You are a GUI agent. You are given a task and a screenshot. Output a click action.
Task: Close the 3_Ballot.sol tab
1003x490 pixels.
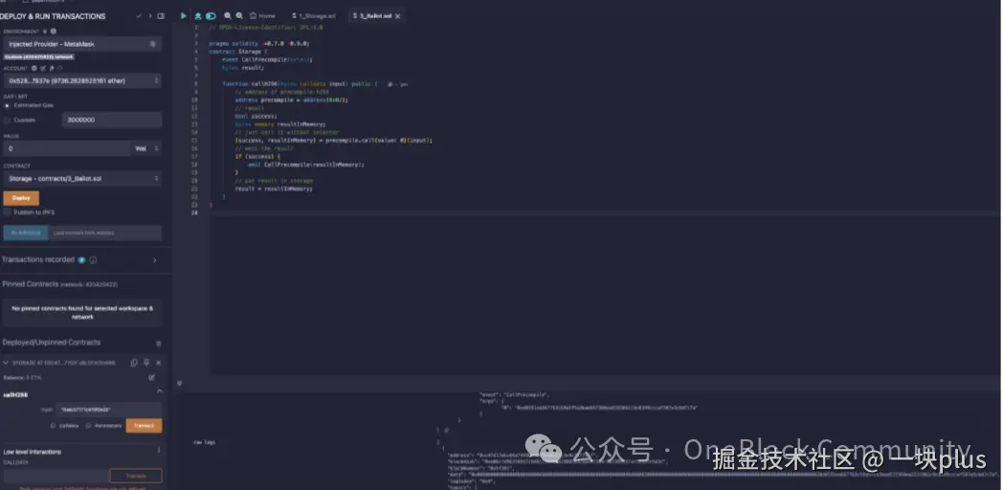[397, 16]
